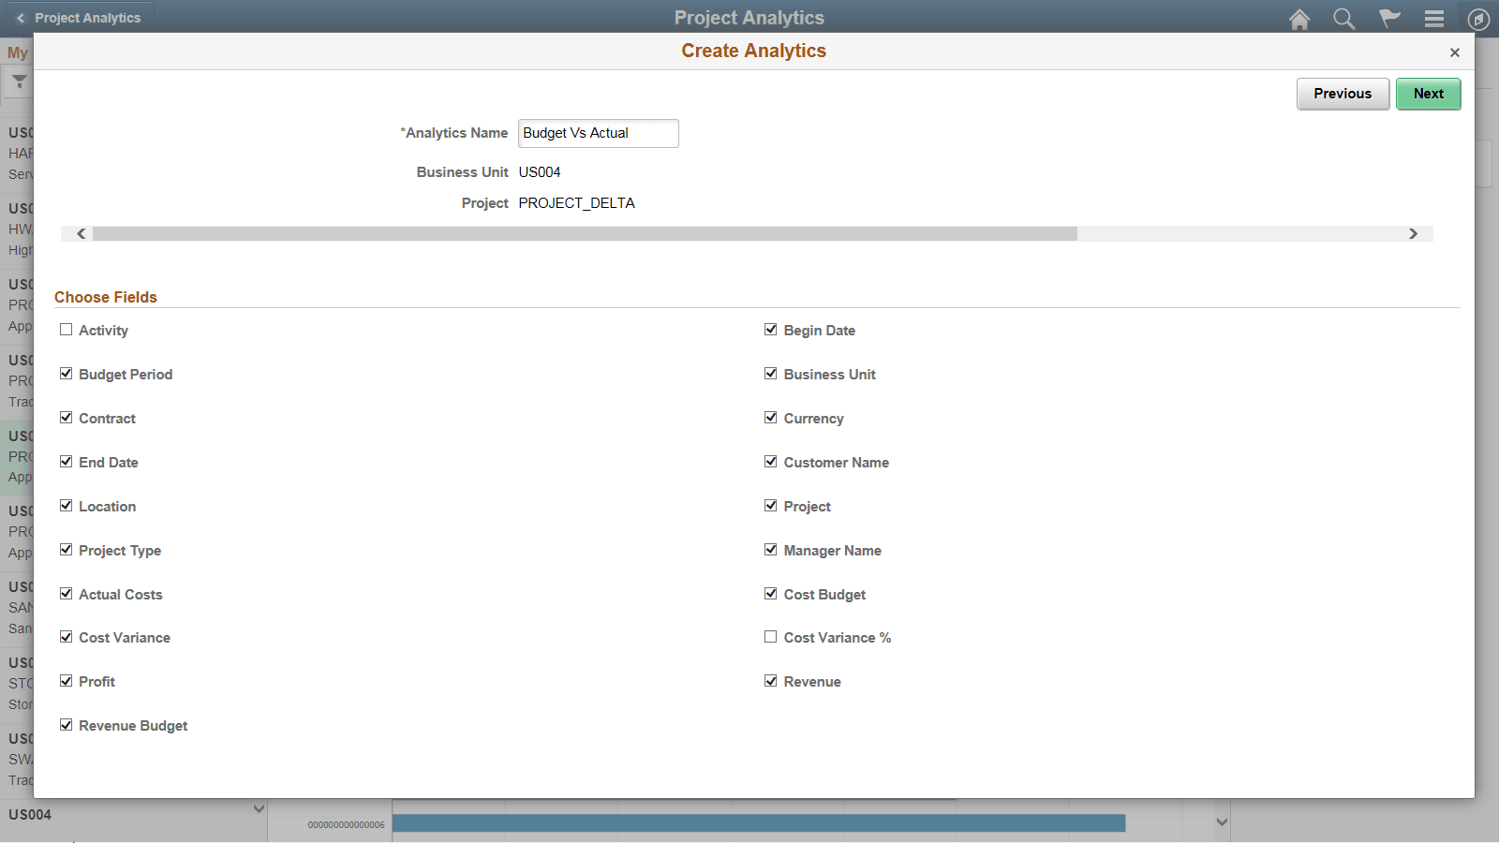
Task: Click the chevron near the bottom right panel
Action: click(1220, 820)
